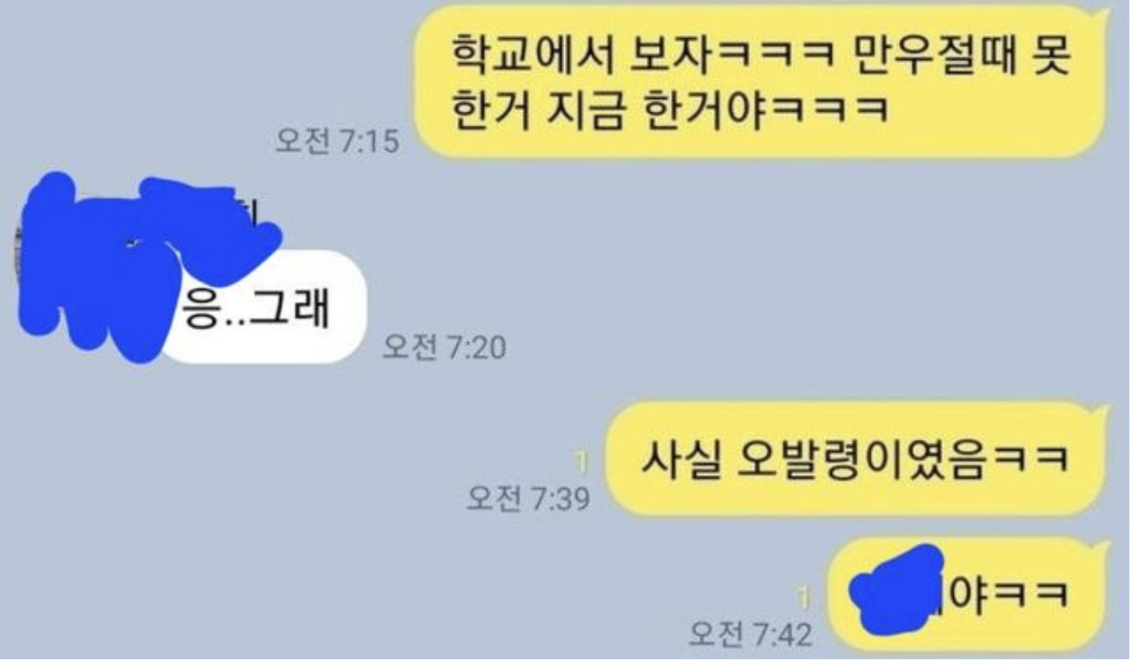Tap the unread count 1 above 오전 7:42
Viewport: 1130px width, 660px height.
(802, 600)
